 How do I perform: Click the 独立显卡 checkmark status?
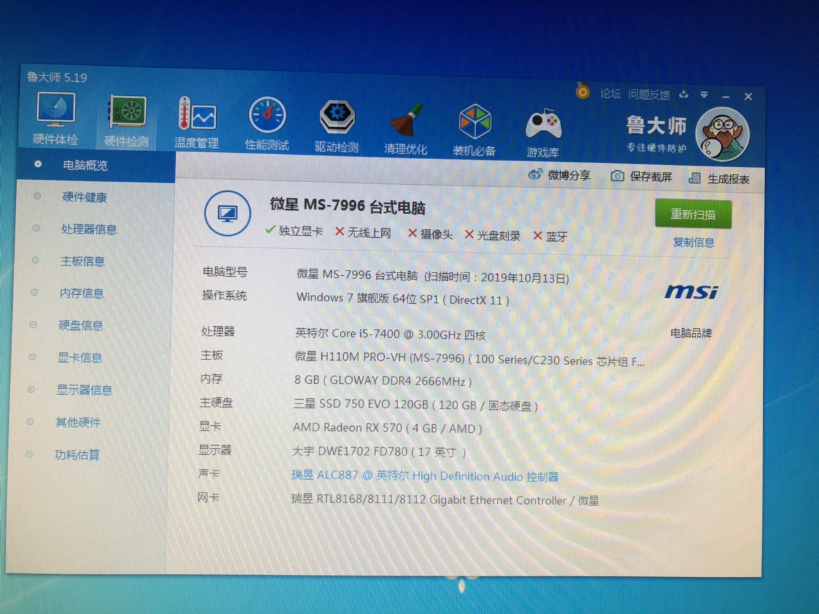click(x=294, y=231)
